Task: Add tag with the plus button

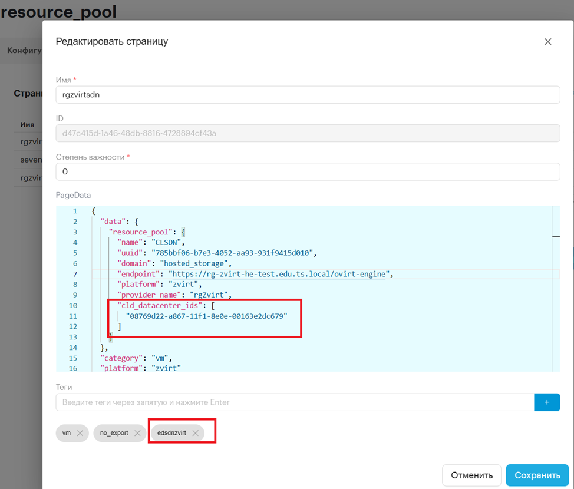Action: coord(547,402)
